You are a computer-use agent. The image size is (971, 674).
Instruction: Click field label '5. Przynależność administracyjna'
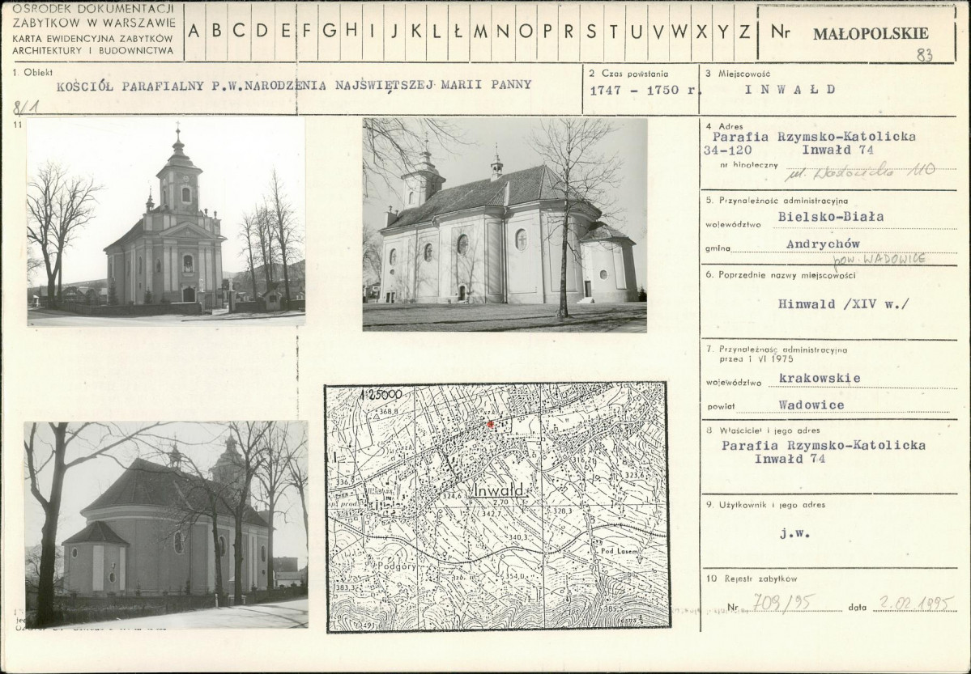777,201
